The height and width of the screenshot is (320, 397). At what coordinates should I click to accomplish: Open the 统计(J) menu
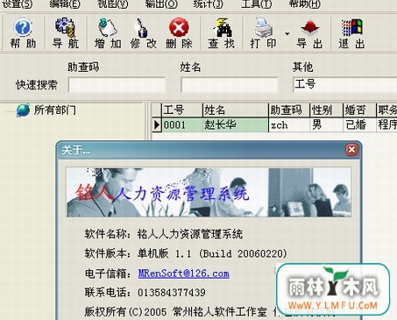[209, 4]
